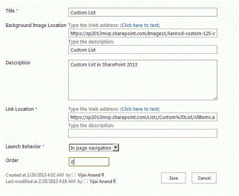Click the Order input field
This screenshot has width=239, height=196.
pyautogui.click(x=89, y=162)
